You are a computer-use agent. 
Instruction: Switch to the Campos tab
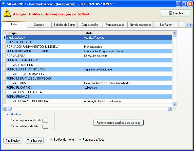tap(39, 25)
